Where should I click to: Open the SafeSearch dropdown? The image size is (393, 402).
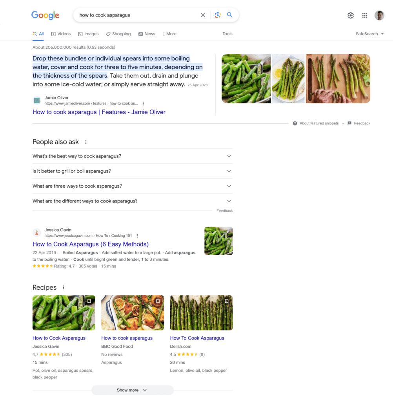369,34
